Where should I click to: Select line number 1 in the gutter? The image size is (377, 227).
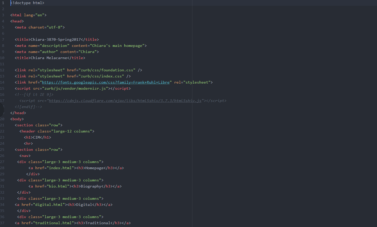[3, 3]
